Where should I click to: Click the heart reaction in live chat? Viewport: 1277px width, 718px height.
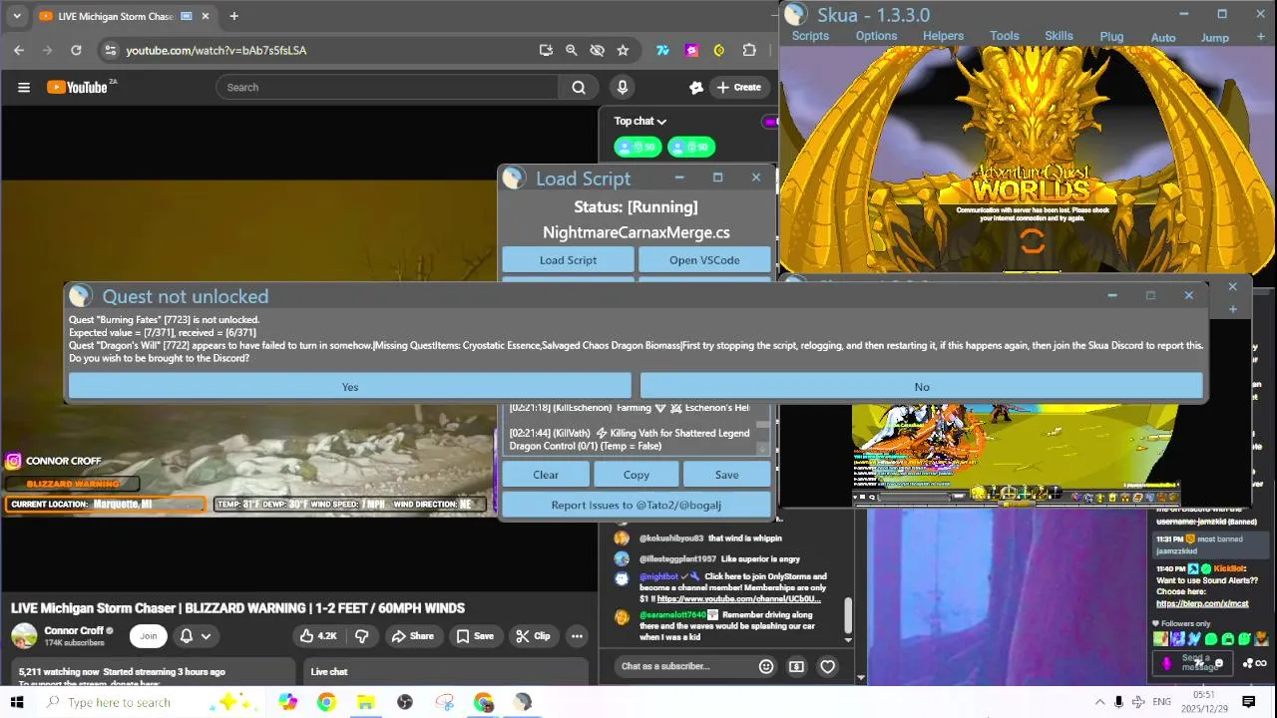pyautogui.click(x=827, y=666)
